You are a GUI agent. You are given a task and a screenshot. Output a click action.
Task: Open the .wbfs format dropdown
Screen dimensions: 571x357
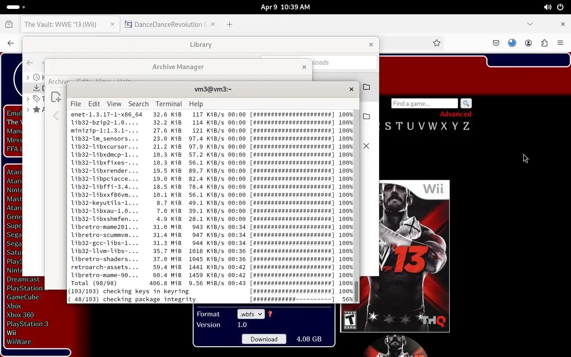[251, 314]
